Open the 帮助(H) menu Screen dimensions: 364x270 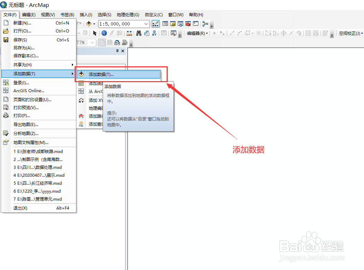click(196, 15)
